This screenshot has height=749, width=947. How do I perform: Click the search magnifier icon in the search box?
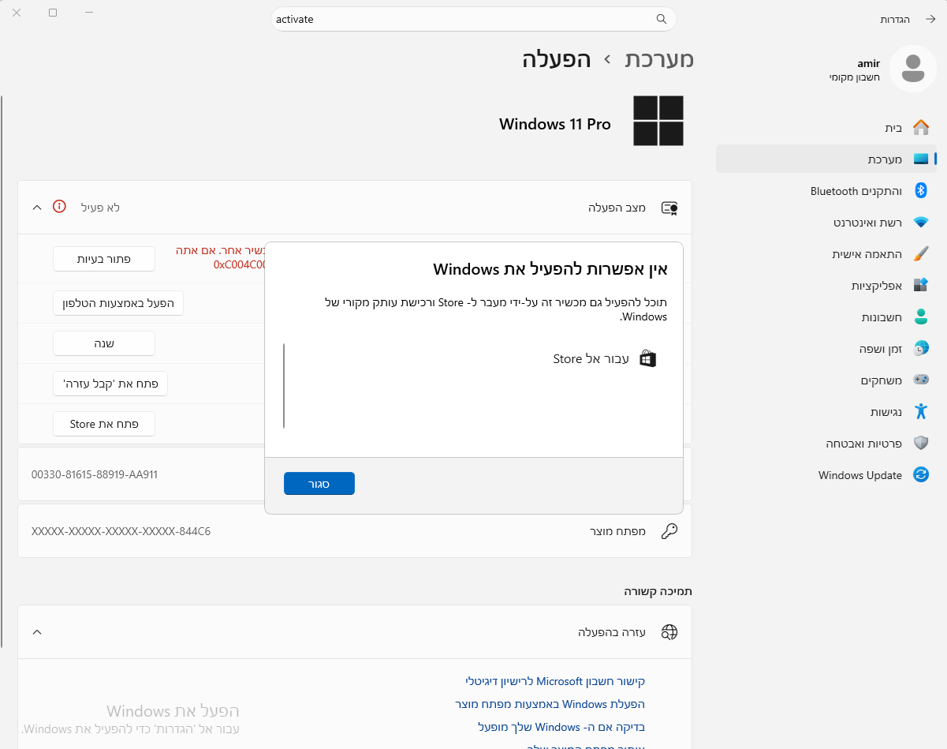pos(662,19)
